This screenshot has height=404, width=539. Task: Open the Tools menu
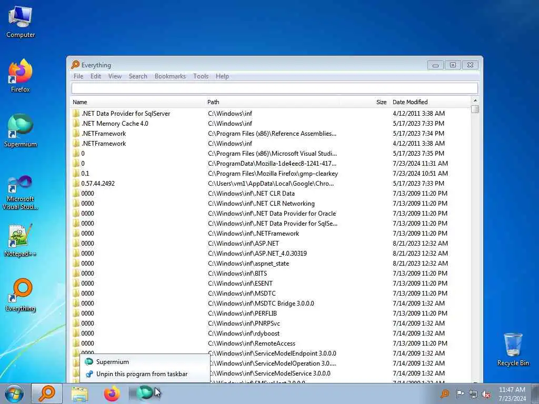tap(201, 76)
